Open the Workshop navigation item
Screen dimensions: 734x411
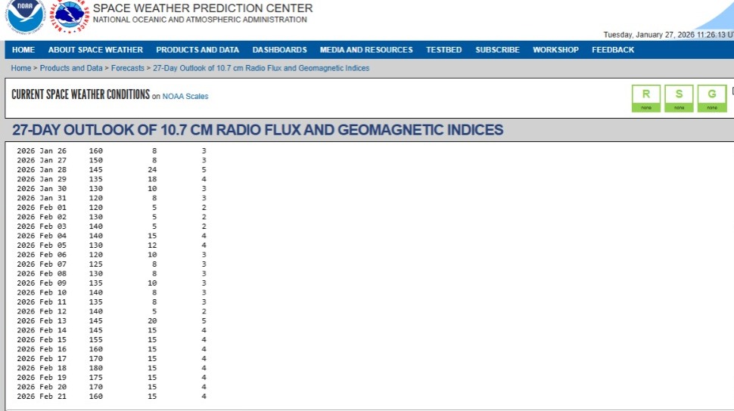pyautogui.click(x=555, y=50)
